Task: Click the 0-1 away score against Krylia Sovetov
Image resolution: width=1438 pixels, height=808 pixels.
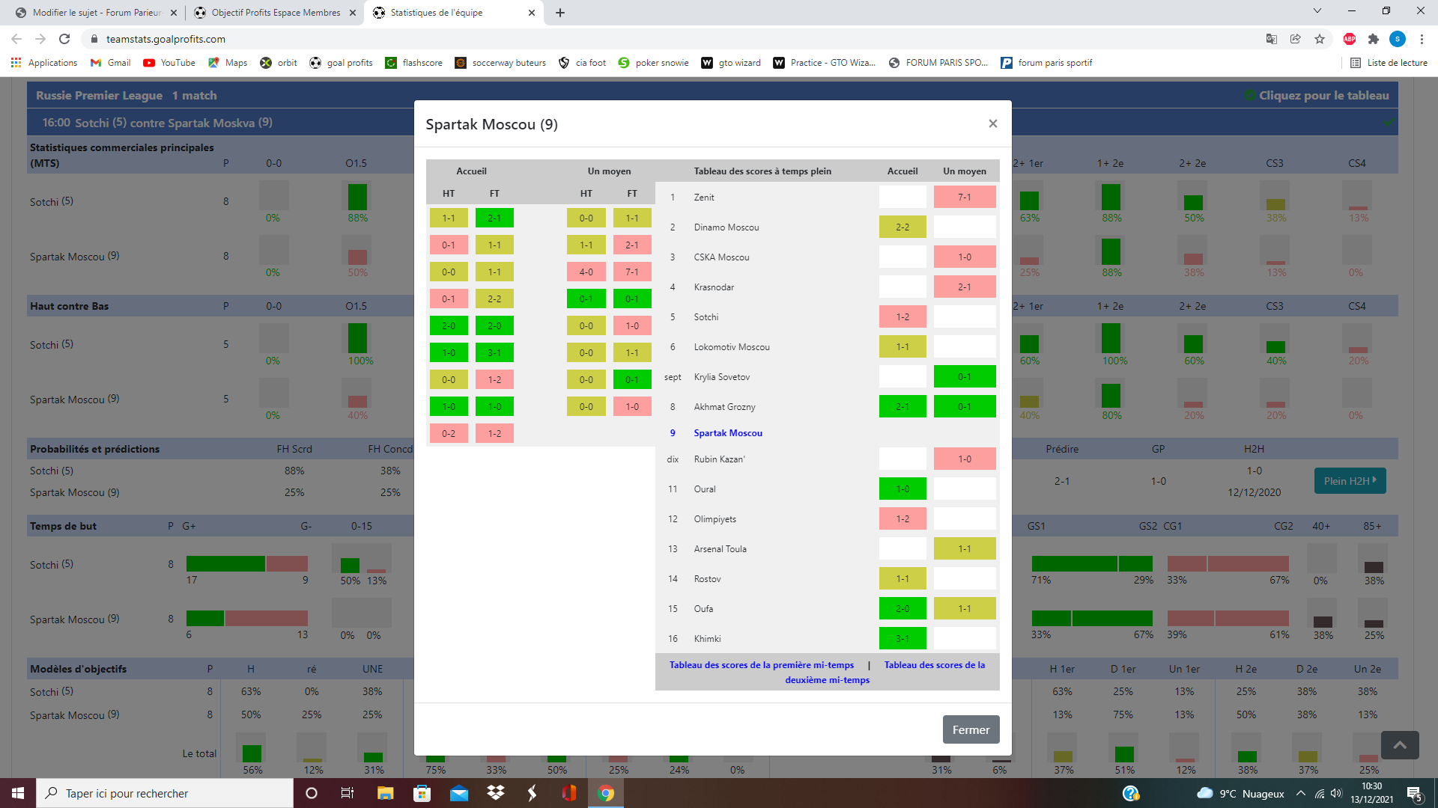Action: point(965,377)
